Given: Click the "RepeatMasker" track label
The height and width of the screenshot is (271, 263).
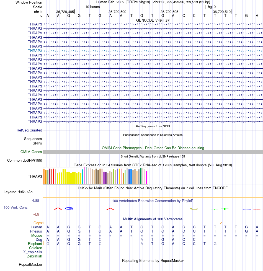Looking at the screenshot, I should click(30, 265).
